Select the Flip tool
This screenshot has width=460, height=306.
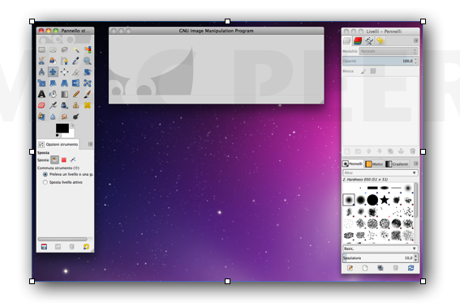[x=76, y=83]
